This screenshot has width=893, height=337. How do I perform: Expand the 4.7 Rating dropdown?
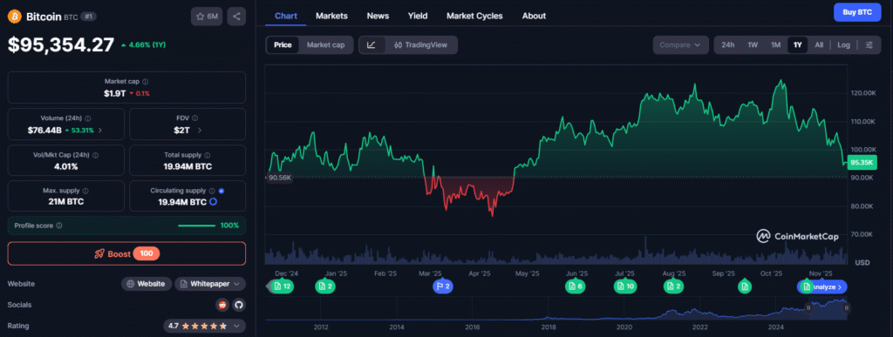click(x=204, y=326)
